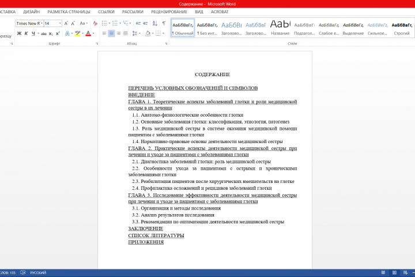Increase paragraph indent
Viewport: 415px width, 277px height.
(x=145, y=23)
